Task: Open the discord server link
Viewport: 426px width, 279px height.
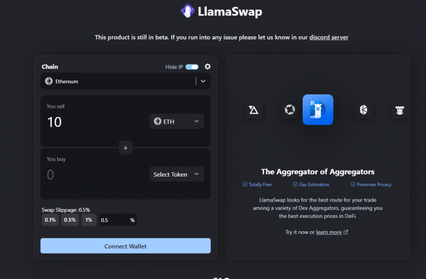Action: click(329, 37)
